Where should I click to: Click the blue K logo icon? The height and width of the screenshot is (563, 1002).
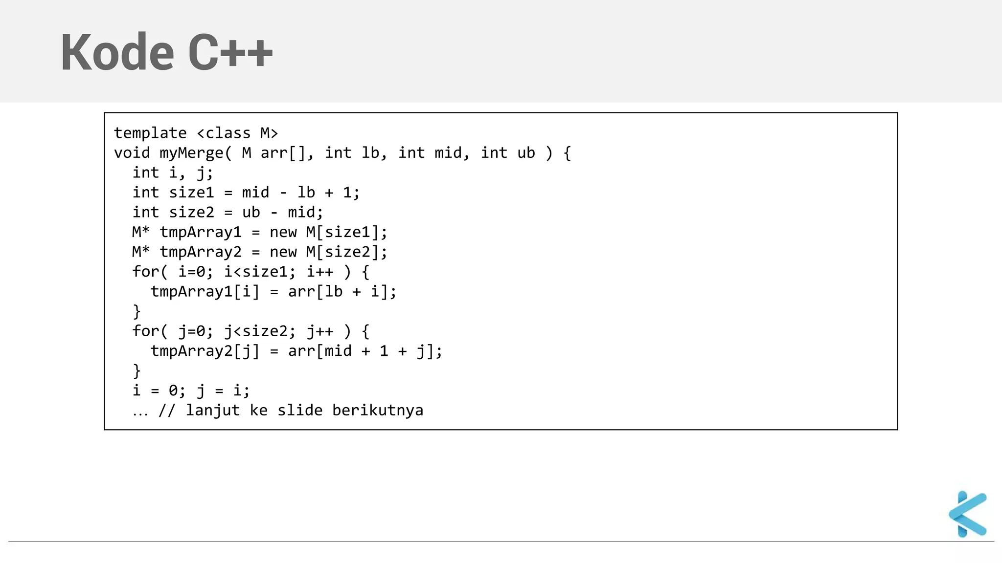pos(968,514)
